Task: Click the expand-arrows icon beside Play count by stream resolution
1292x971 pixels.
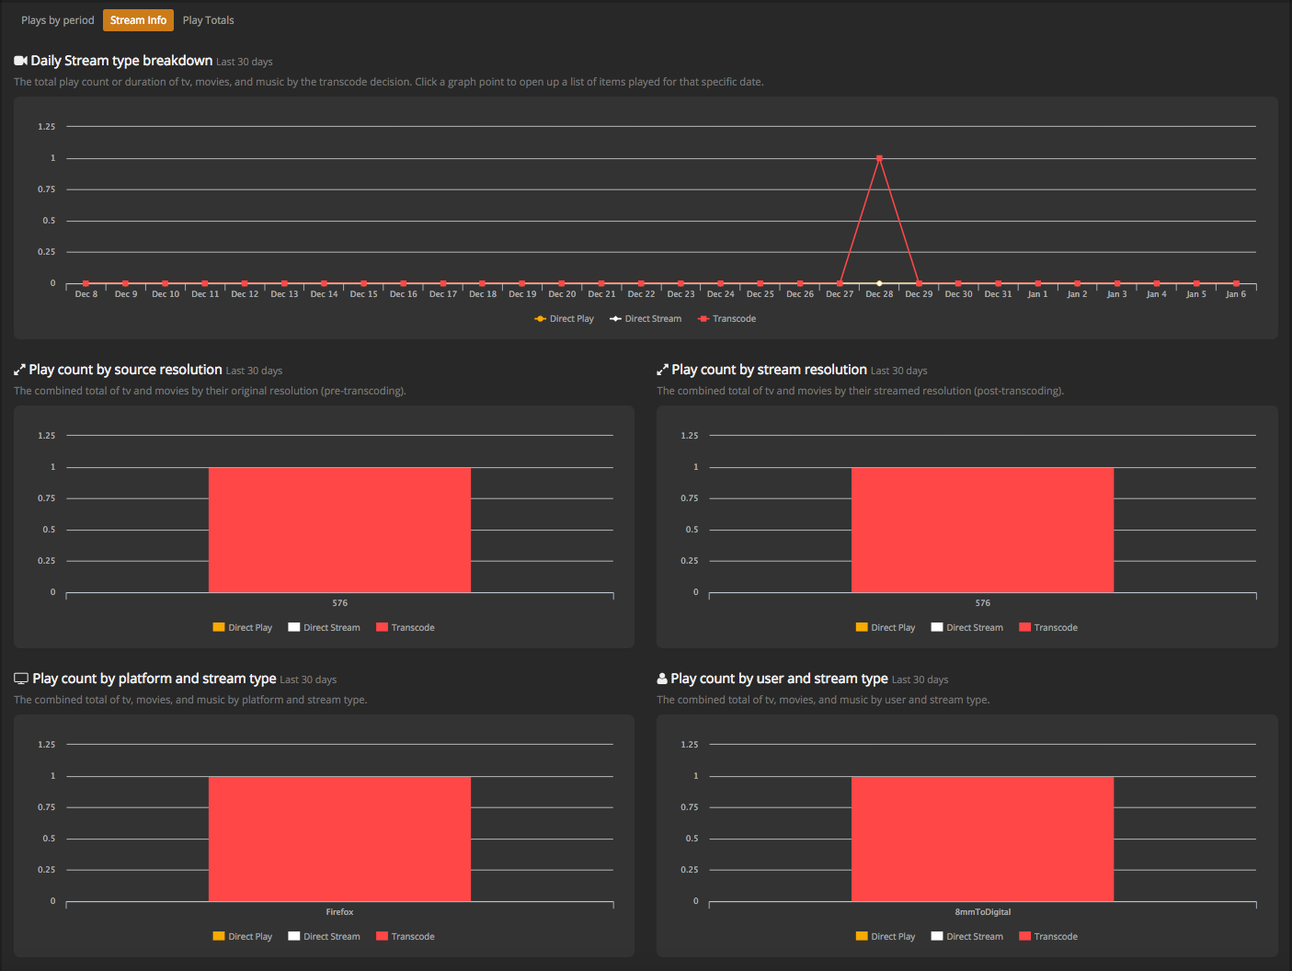Action: (x=662, y=370)
